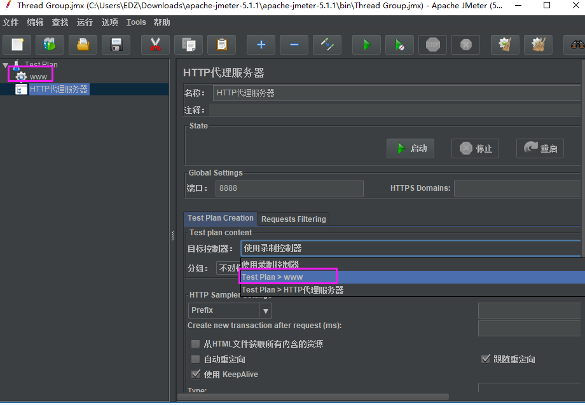Screen dimensions: 585x405
Task: Expand all nodes with the plus icon
Action: pyautogui.click(x=261, y=45)
